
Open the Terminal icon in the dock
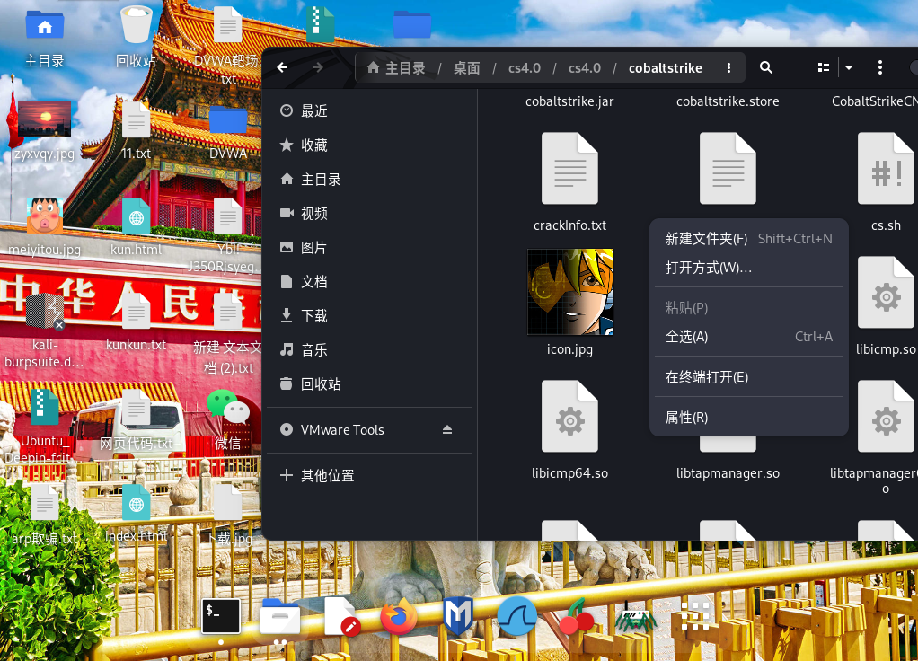tap(221, 616)
